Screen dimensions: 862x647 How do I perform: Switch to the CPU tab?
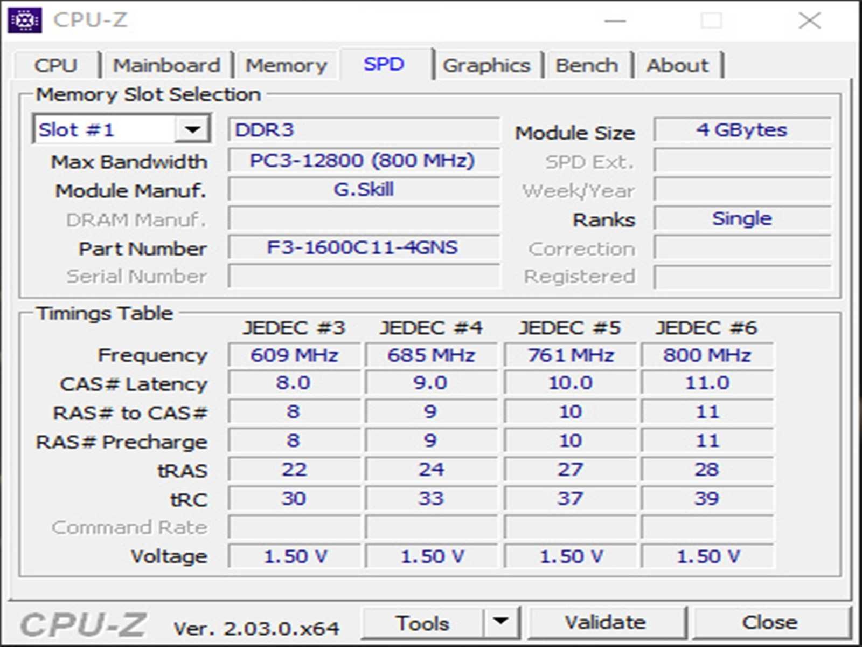56,65
